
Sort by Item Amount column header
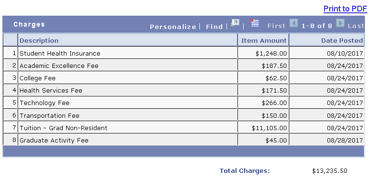click(x=264, y=40)
